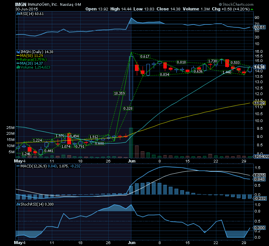Click the 0.300 StochRSI tag on the right axis
The image size is (269, 246).
tap(259, 228)
